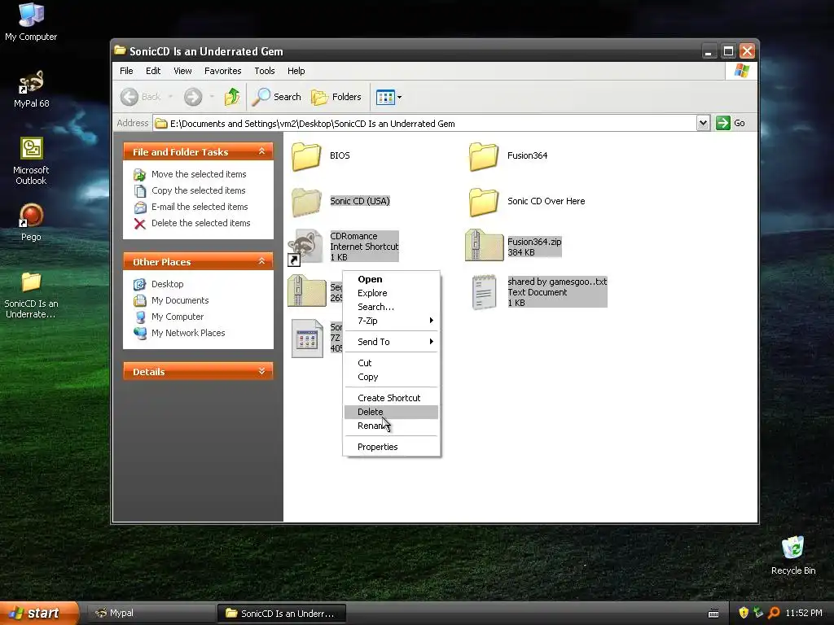
Task: Go to My Documents link
Action: click(171, 300)
